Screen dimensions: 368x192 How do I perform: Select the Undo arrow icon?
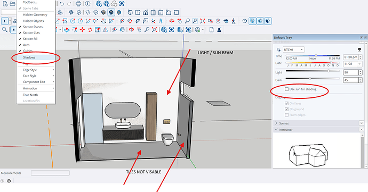[x=62, y=4]
